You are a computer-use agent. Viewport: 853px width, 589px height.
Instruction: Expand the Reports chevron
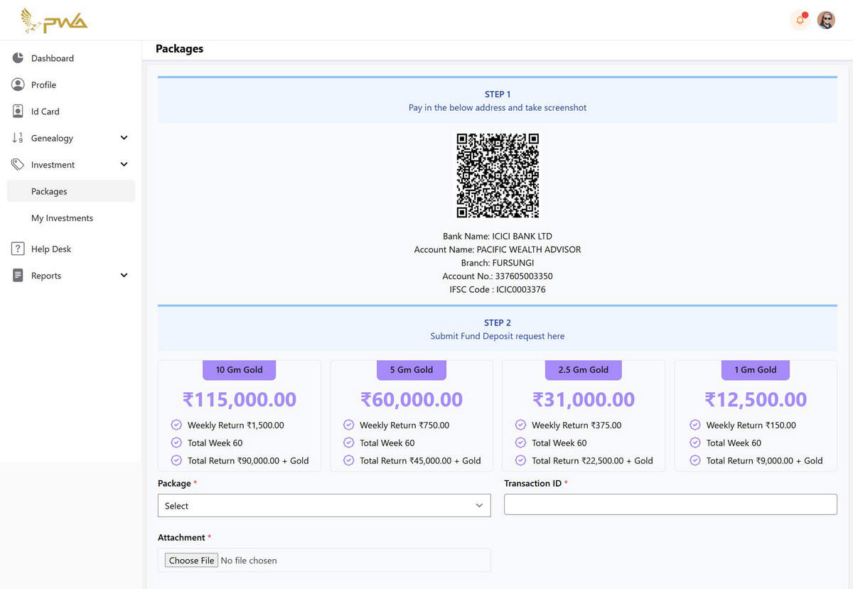124,276
